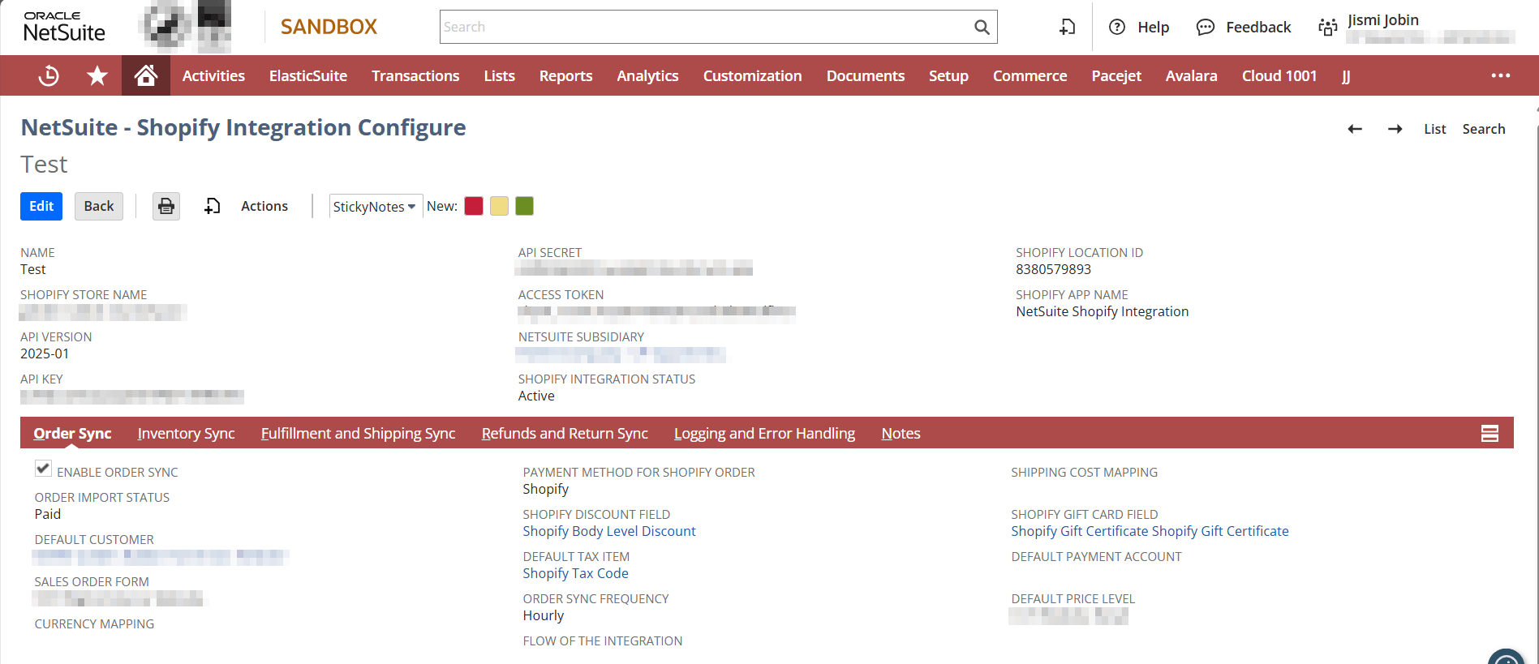Toggle the subtab layout icon

1490,433
